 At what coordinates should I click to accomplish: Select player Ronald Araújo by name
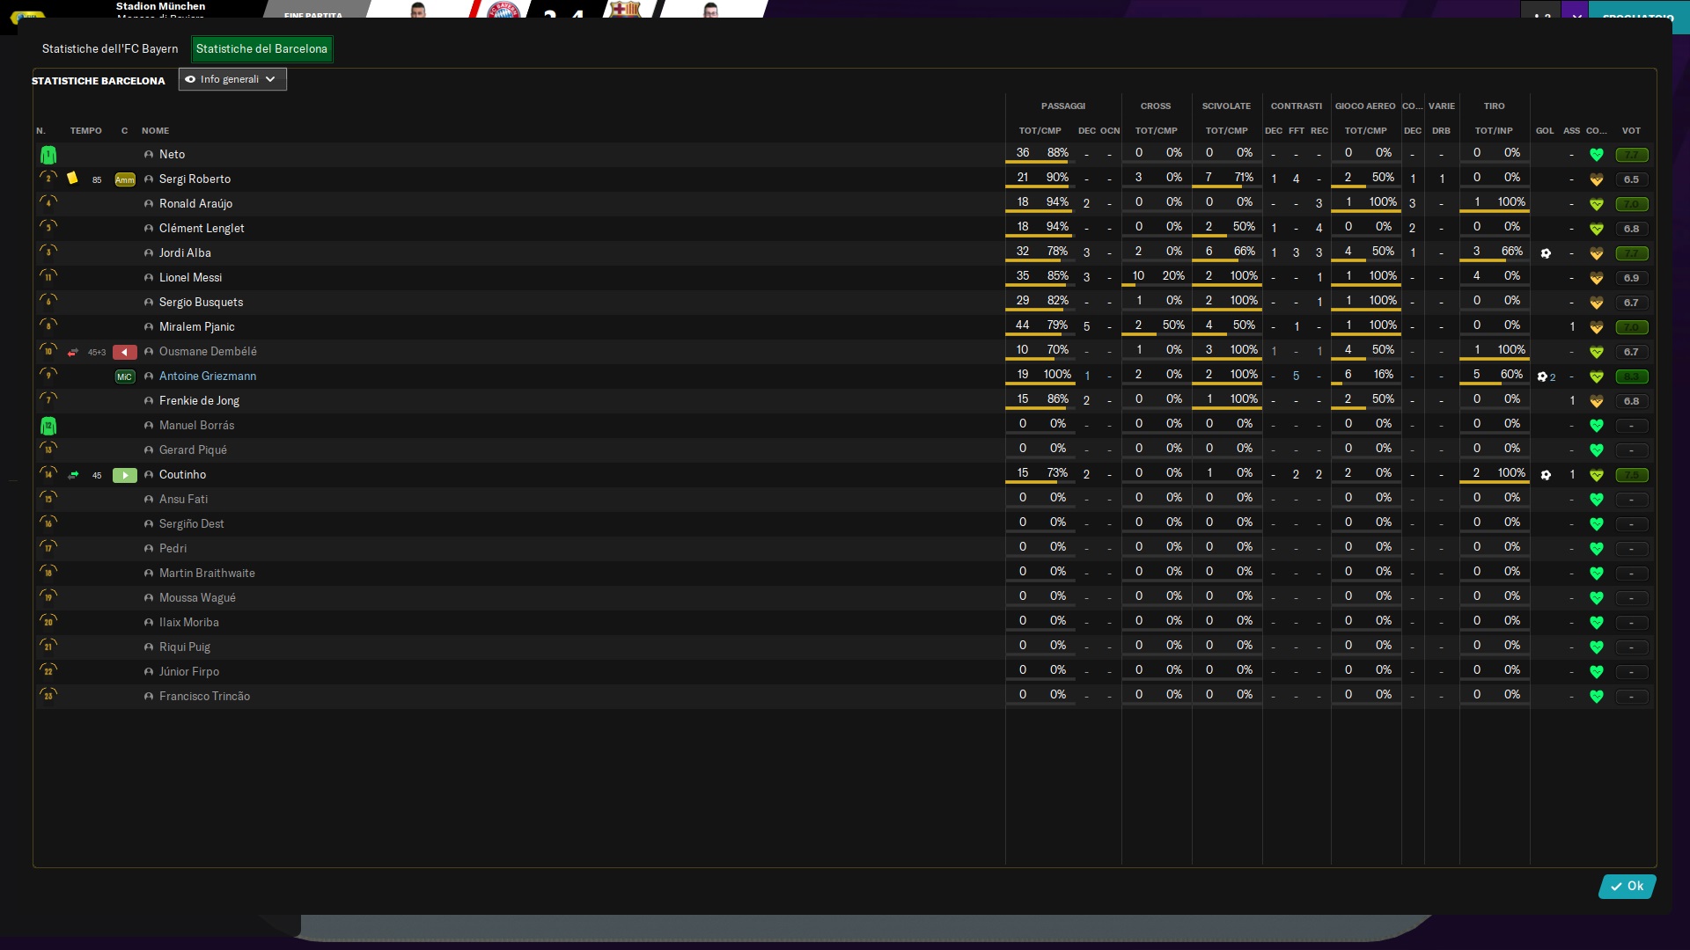[195, 204]
